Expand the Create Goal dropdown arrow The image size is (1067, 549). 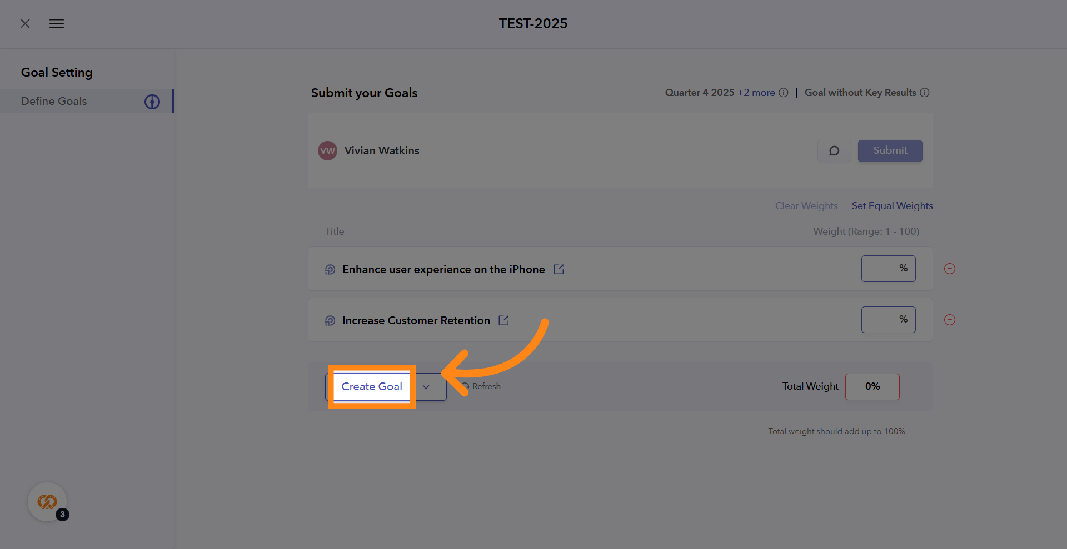(x=426, y=387)
